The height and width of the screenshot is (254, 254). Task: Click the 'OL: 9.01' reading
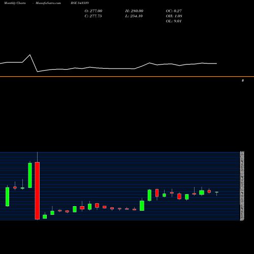pos(174,21)
